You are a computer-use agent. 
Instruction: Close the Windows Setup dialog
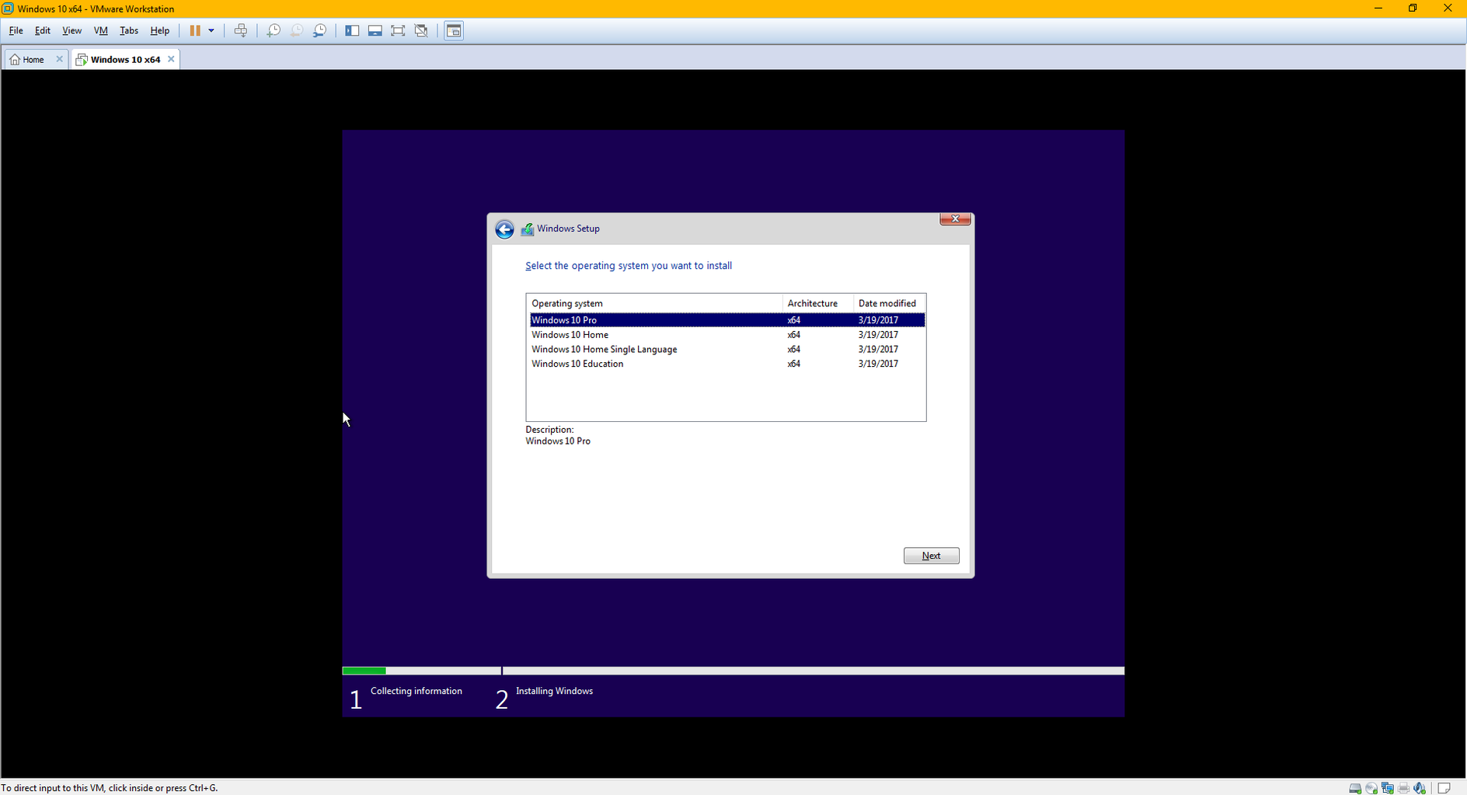pos(955,219)
